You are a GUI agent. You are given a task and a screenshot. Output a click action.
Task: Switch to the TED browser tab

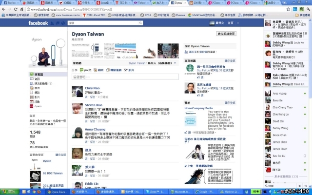[123, 3]
